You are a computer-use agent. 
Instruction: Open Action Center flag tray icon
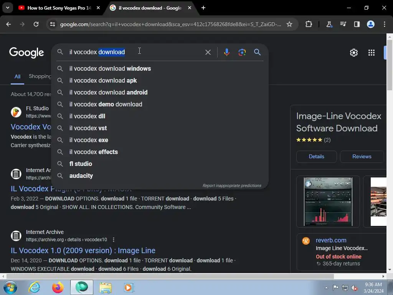point(335,288)
